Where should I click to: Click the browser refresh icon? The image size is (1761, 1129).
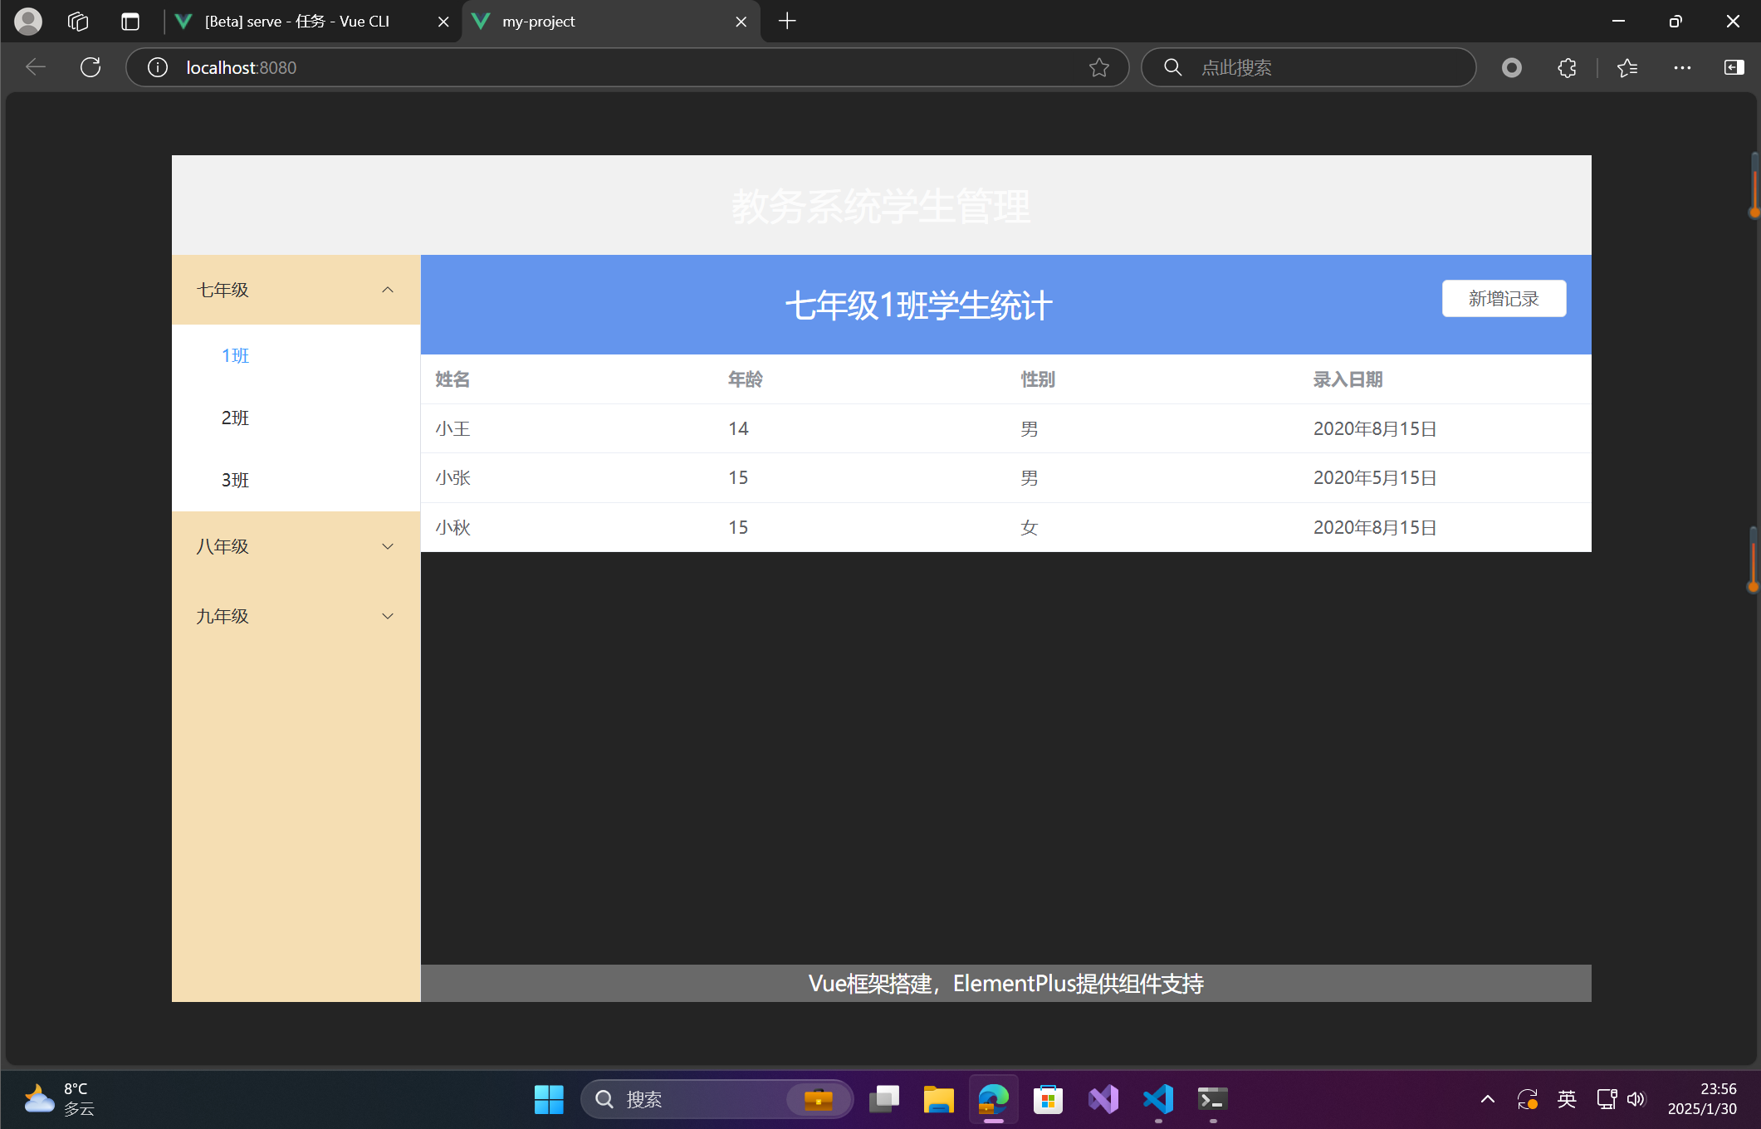[x=90, y=67]
